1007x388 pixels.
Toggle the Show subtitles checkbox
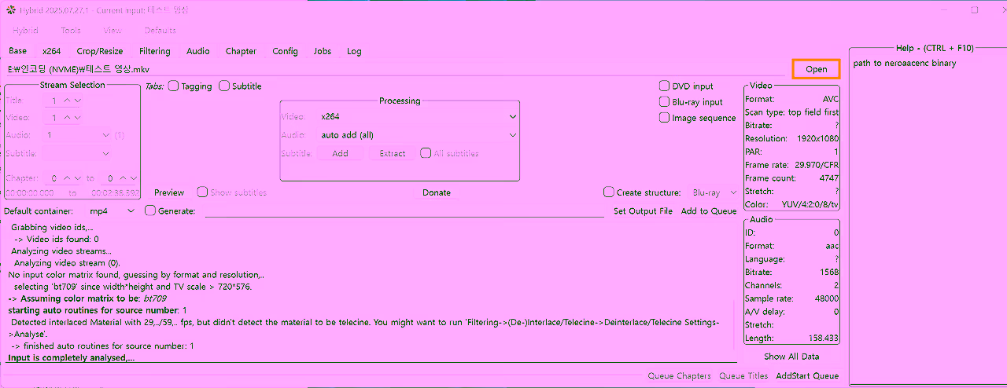(202, 192)
